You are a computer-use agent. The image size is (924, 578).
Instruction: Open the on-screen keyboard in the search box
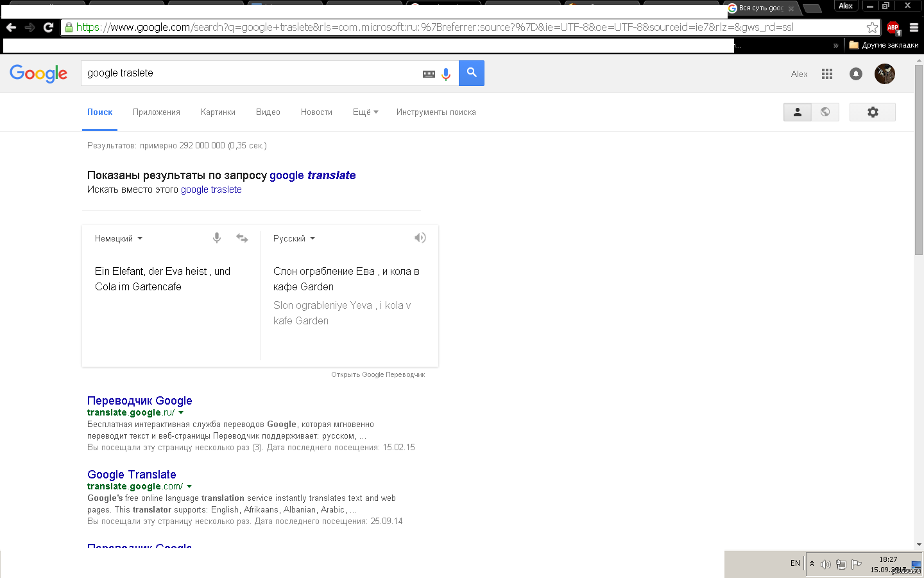click(429, 74)
